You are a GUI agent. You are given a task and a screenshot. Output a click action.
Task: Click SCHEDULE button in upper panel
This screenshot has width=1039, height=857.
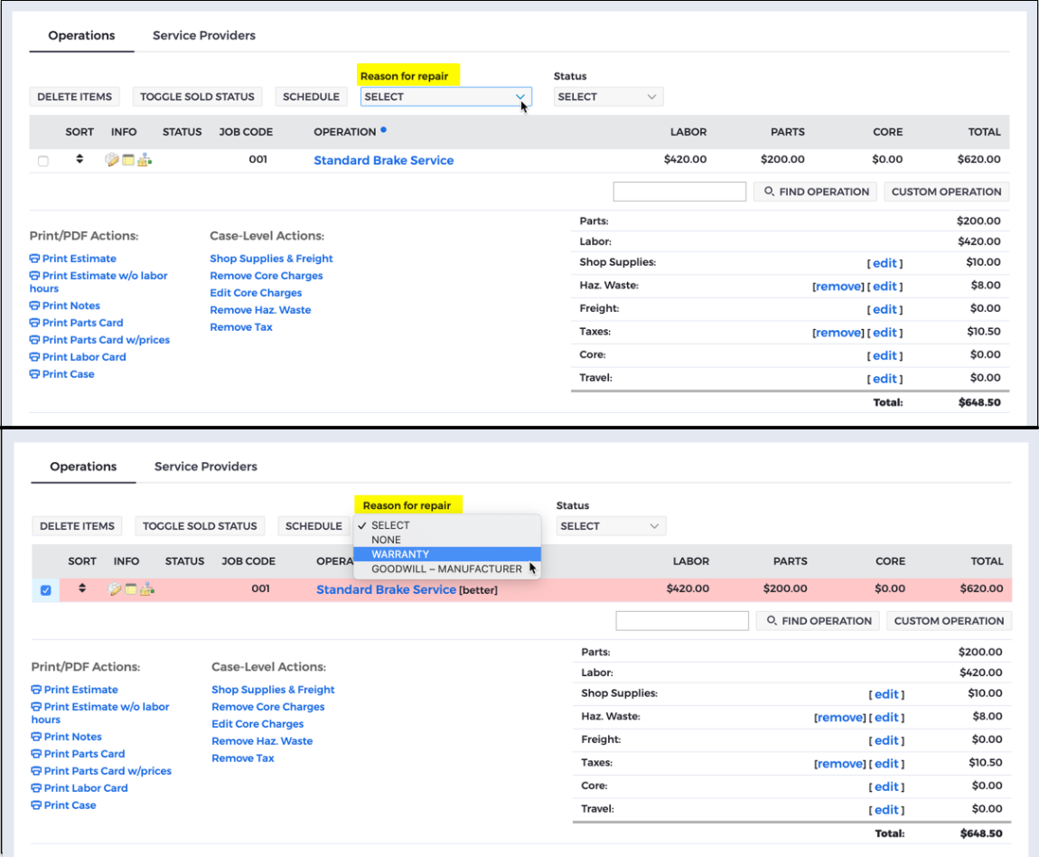pyautogui.click(x=312, y=97)
